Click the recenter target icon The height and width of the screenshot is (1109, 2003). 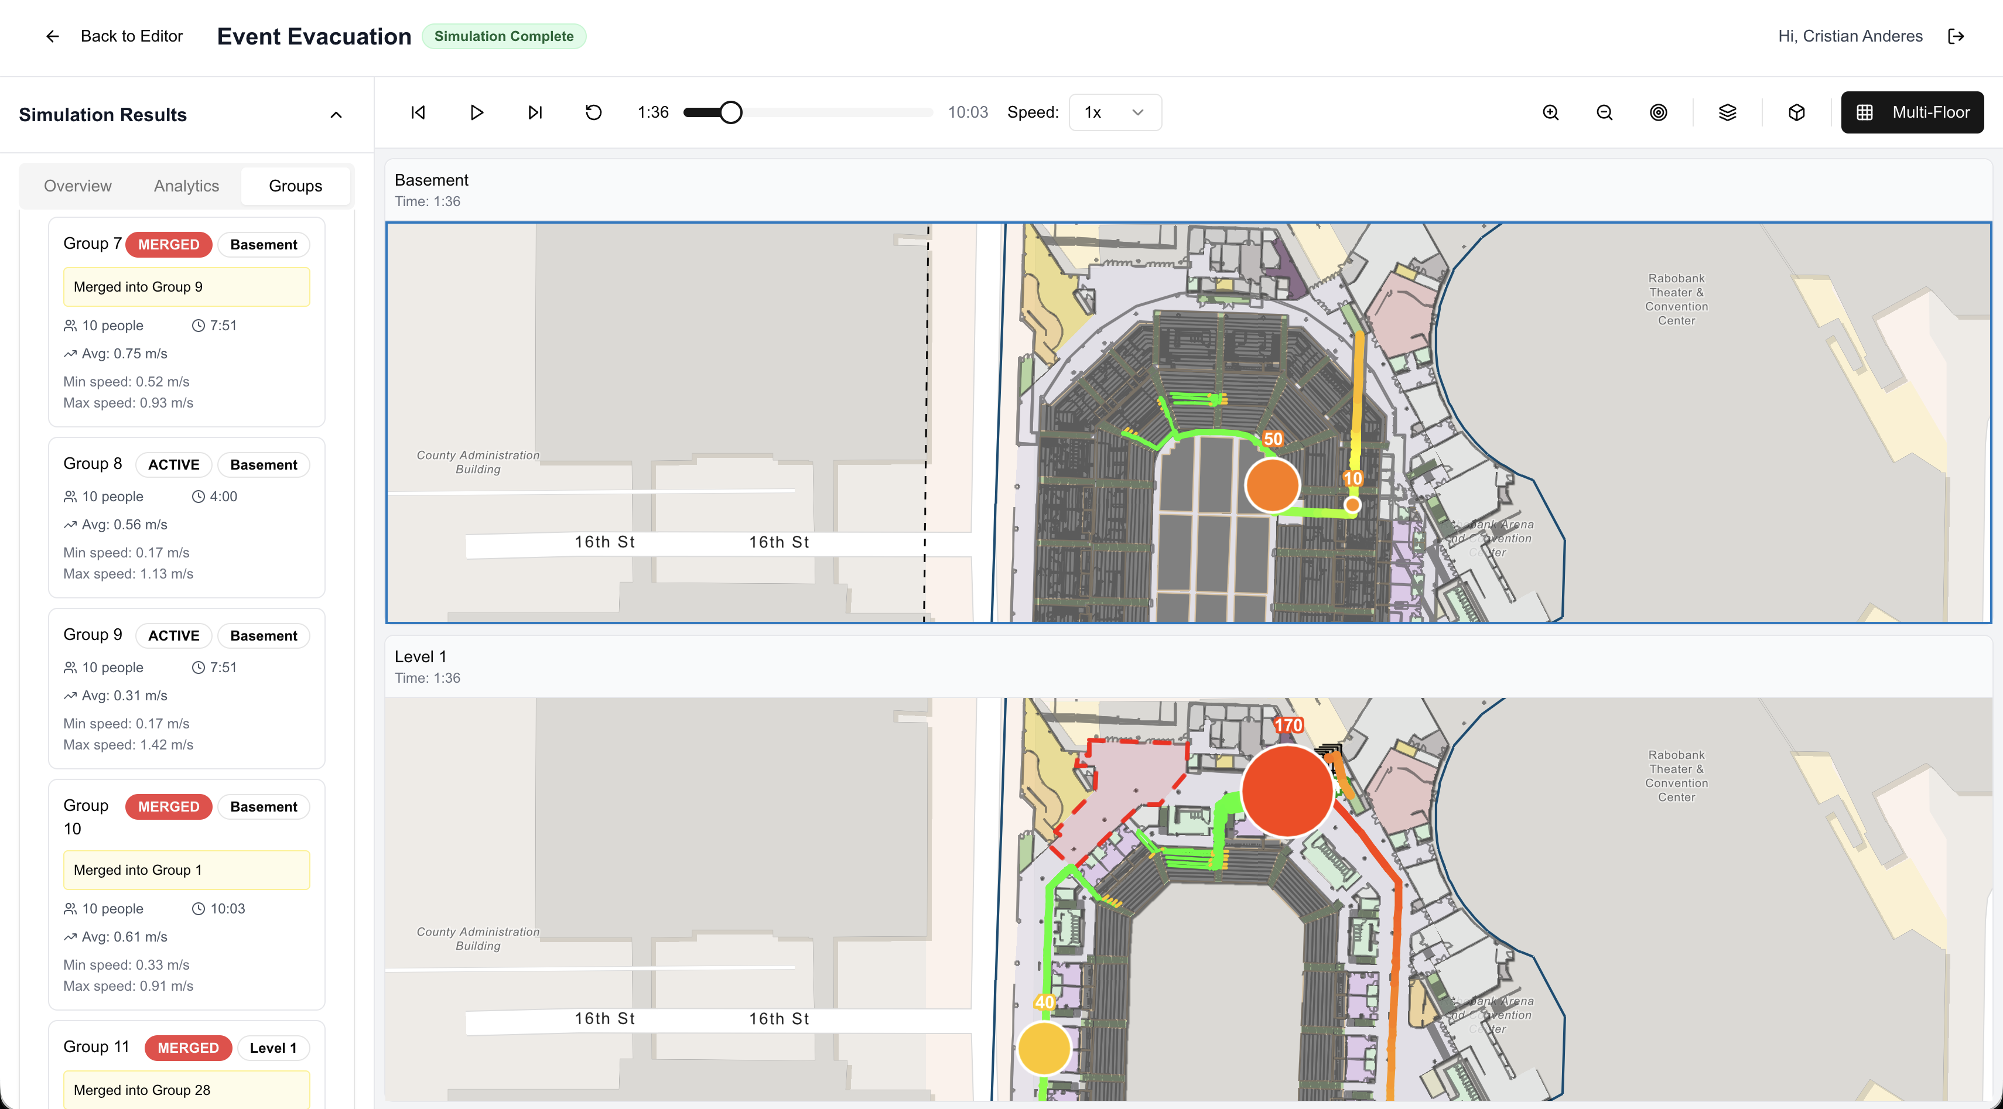point(1659,112)
